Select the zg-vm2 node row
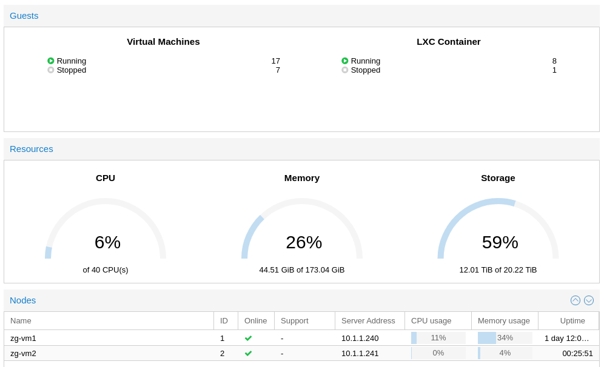 click(301, 353)
